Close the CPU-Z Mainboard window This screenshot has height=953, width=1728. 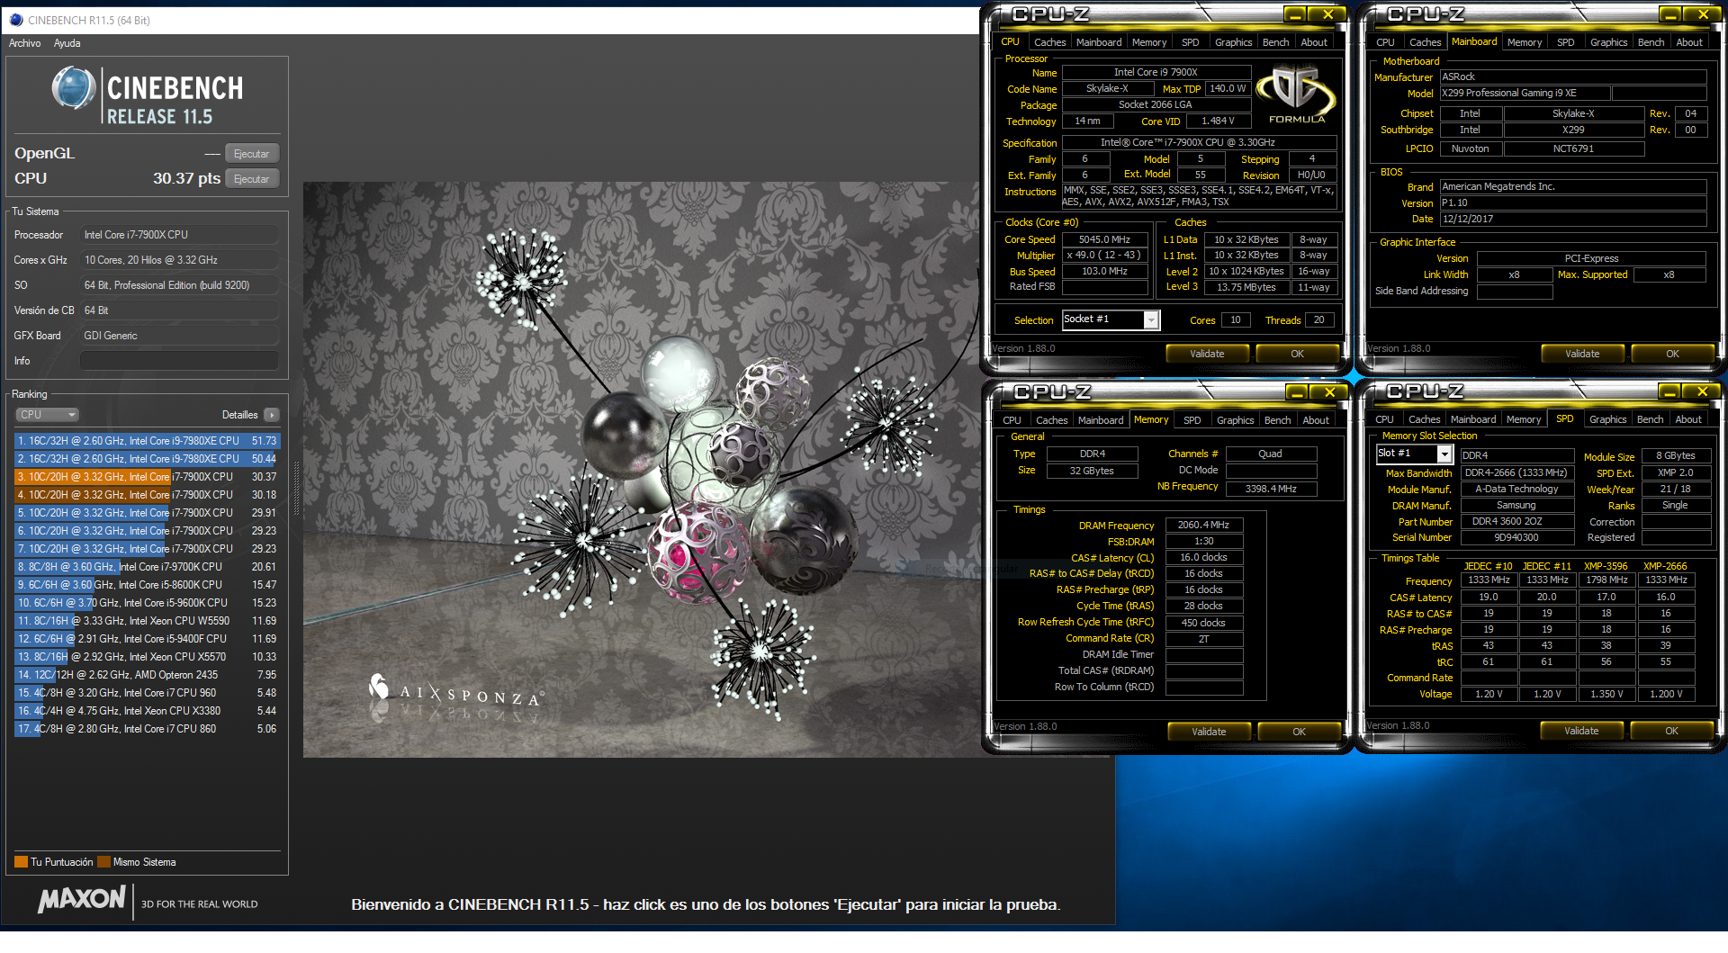pos(1703,14)
